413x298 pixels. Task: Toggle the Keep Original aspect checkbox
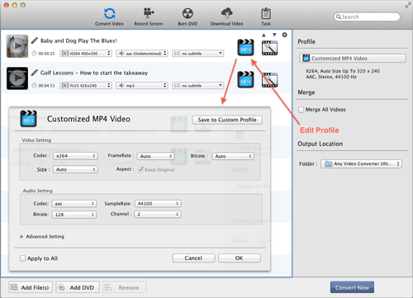[x=140, y=169]
